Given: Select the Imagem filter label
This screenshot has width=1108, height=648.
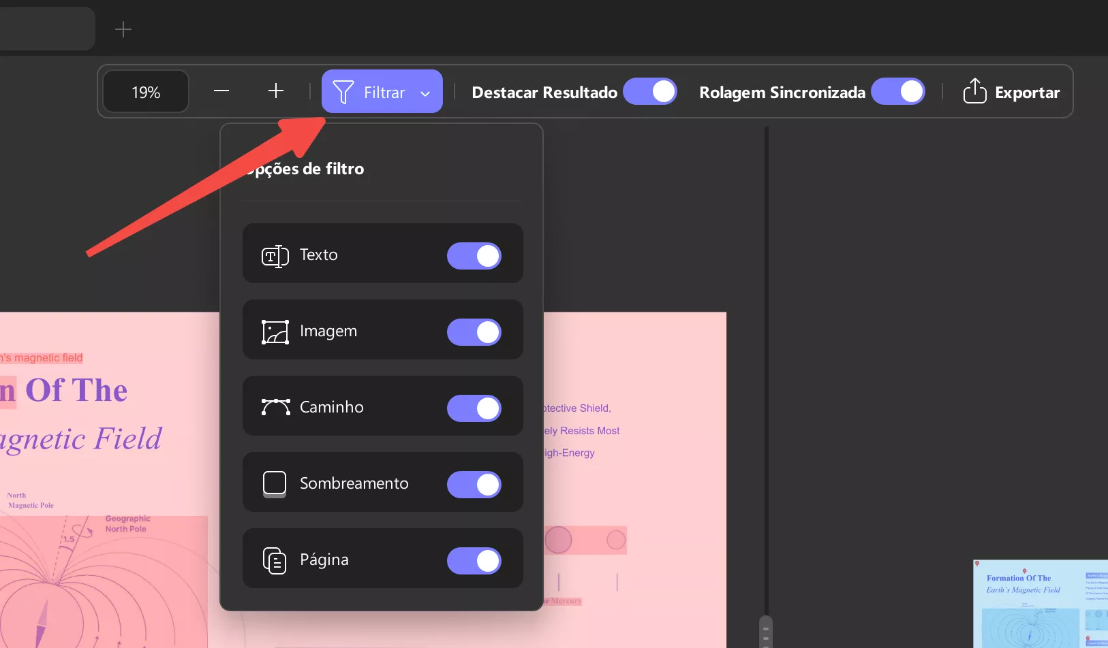Looking at the screenshot, I should click(x=328, y=331).
